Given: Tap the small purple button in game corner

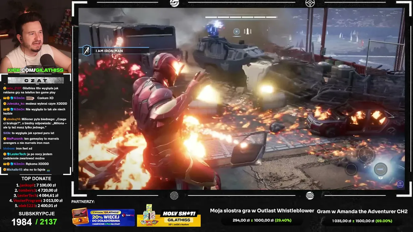Looking at the screenshot, I should coord(400,184).
